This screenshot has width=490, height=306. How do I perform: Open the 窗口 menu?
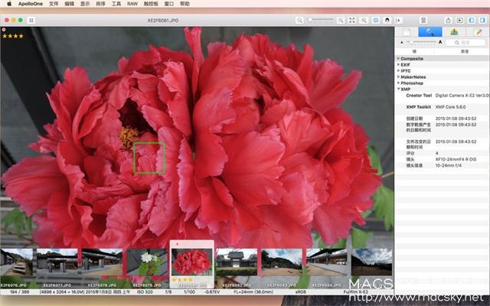click(169, 4)
